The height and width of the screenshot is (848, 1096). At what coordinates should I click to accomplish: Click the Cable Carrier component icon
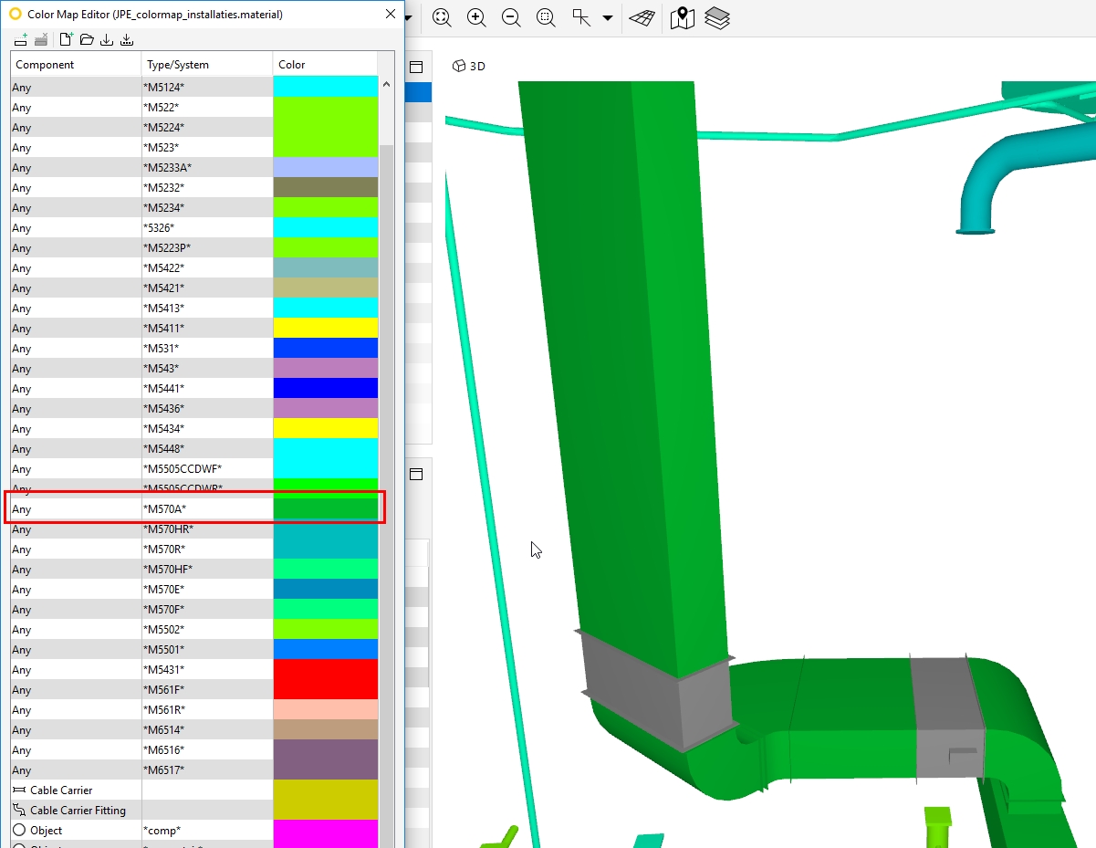tap(20, 790)
